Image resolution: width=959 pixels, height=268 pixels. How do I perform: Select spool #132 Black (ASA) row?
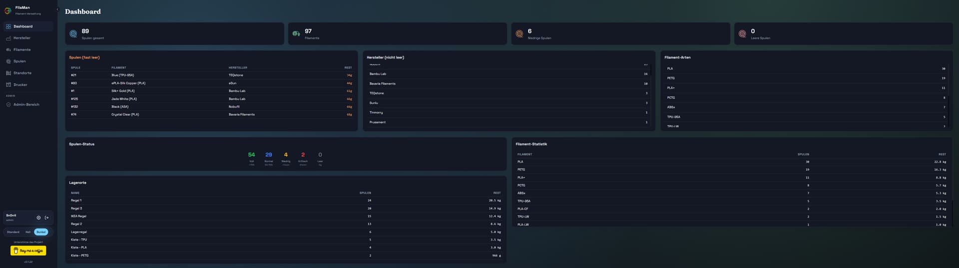tap(211, 107)
